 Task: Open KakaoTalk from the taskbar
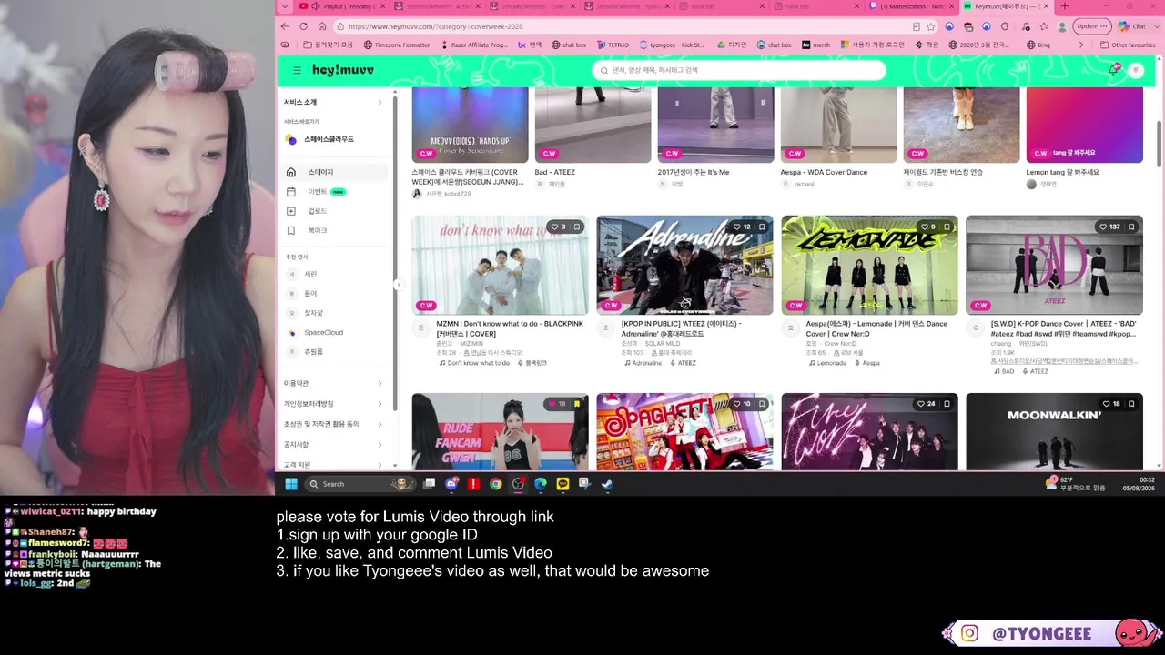point(562,484)
